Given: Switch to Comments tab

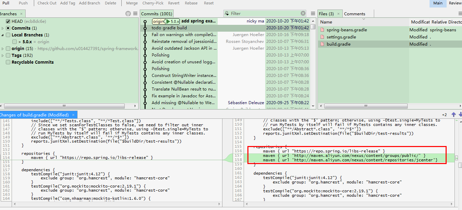Looking at the screenshot, I should [x=354, y=14].
